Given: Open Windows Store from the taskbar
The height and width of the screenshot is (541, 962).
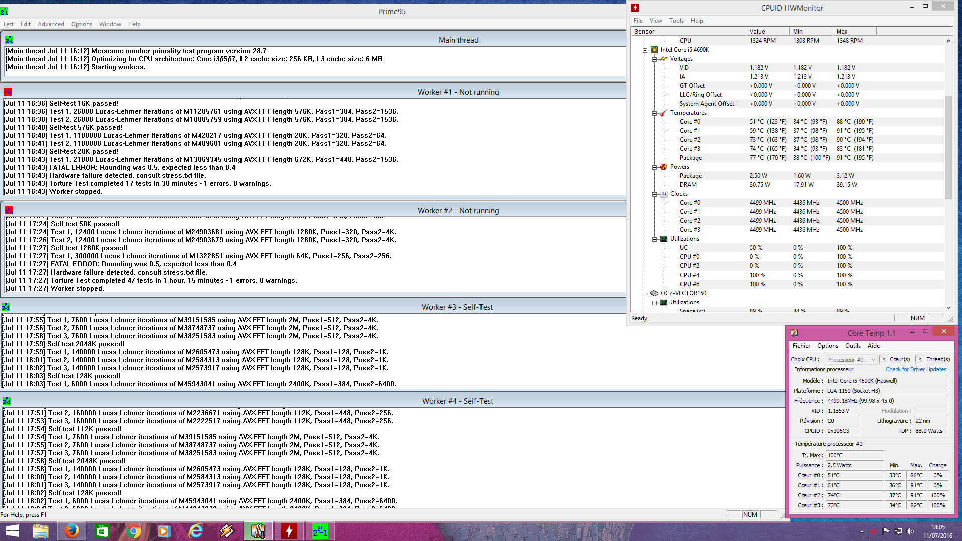Looking at the screenshot, I should coord(102,531).
